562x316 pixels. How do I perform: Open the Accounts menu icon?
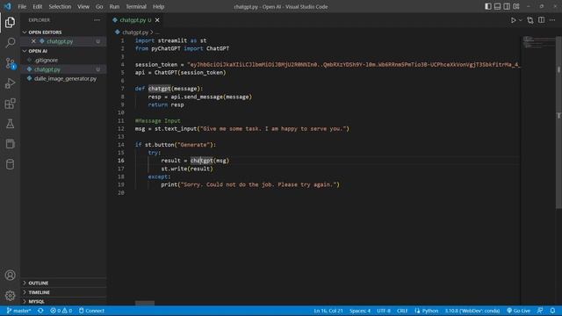pos(10,275)
